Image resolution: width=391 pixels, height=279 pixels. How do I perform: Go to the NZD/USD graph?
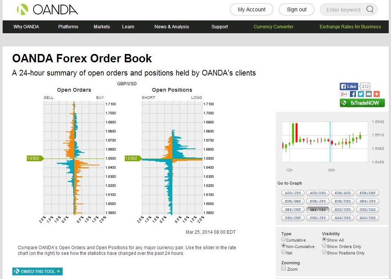point(343,210)
